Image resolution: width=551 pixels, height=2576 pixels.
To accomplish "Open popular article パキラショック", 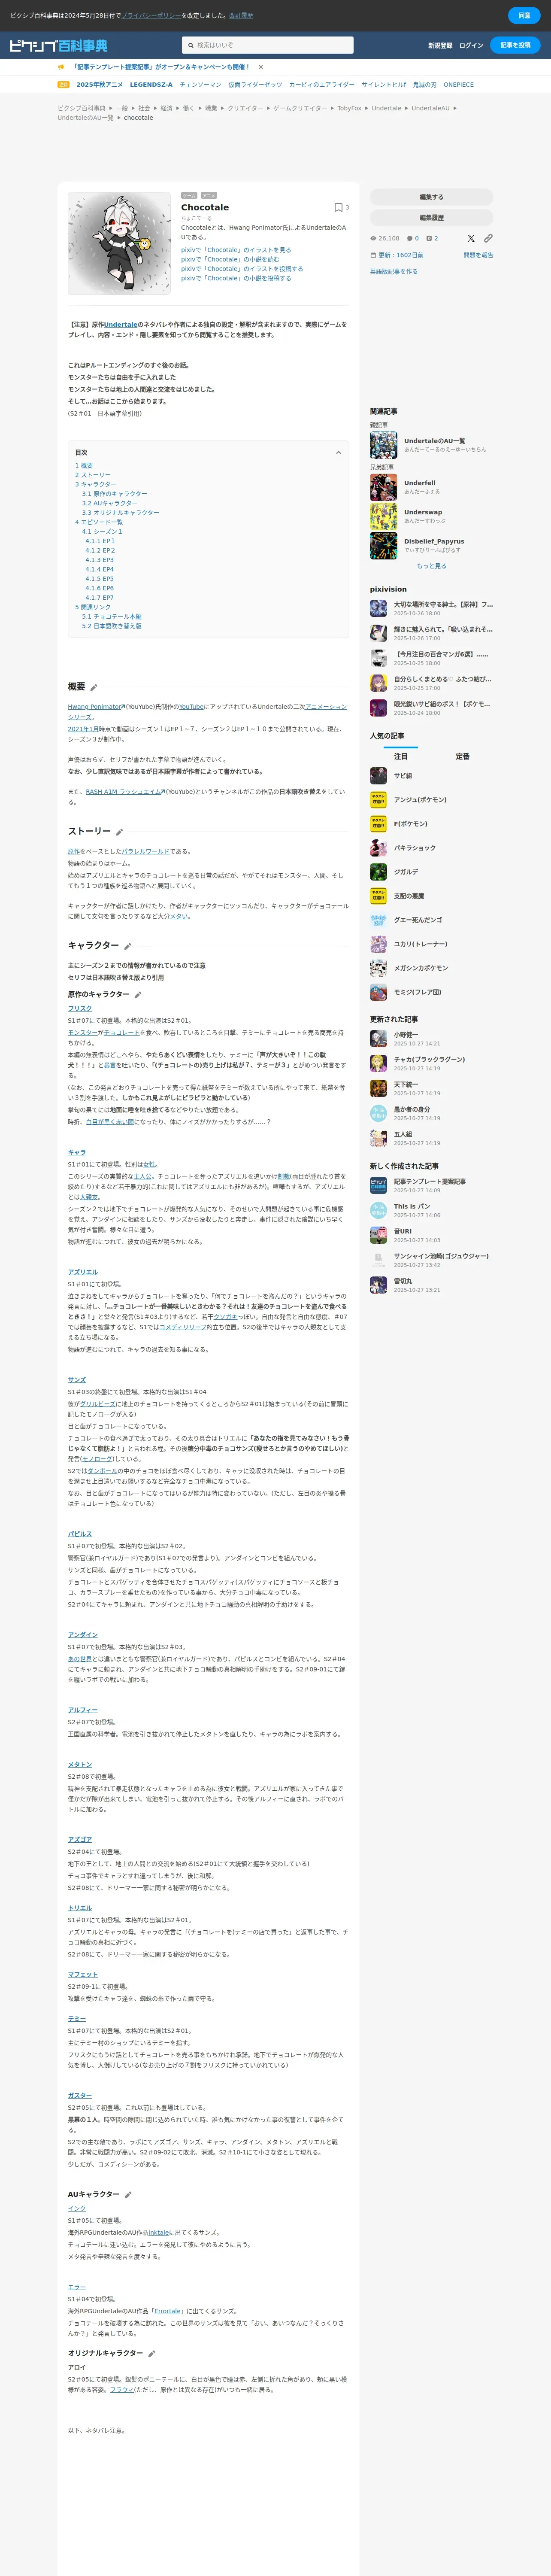I will [414, 848].
